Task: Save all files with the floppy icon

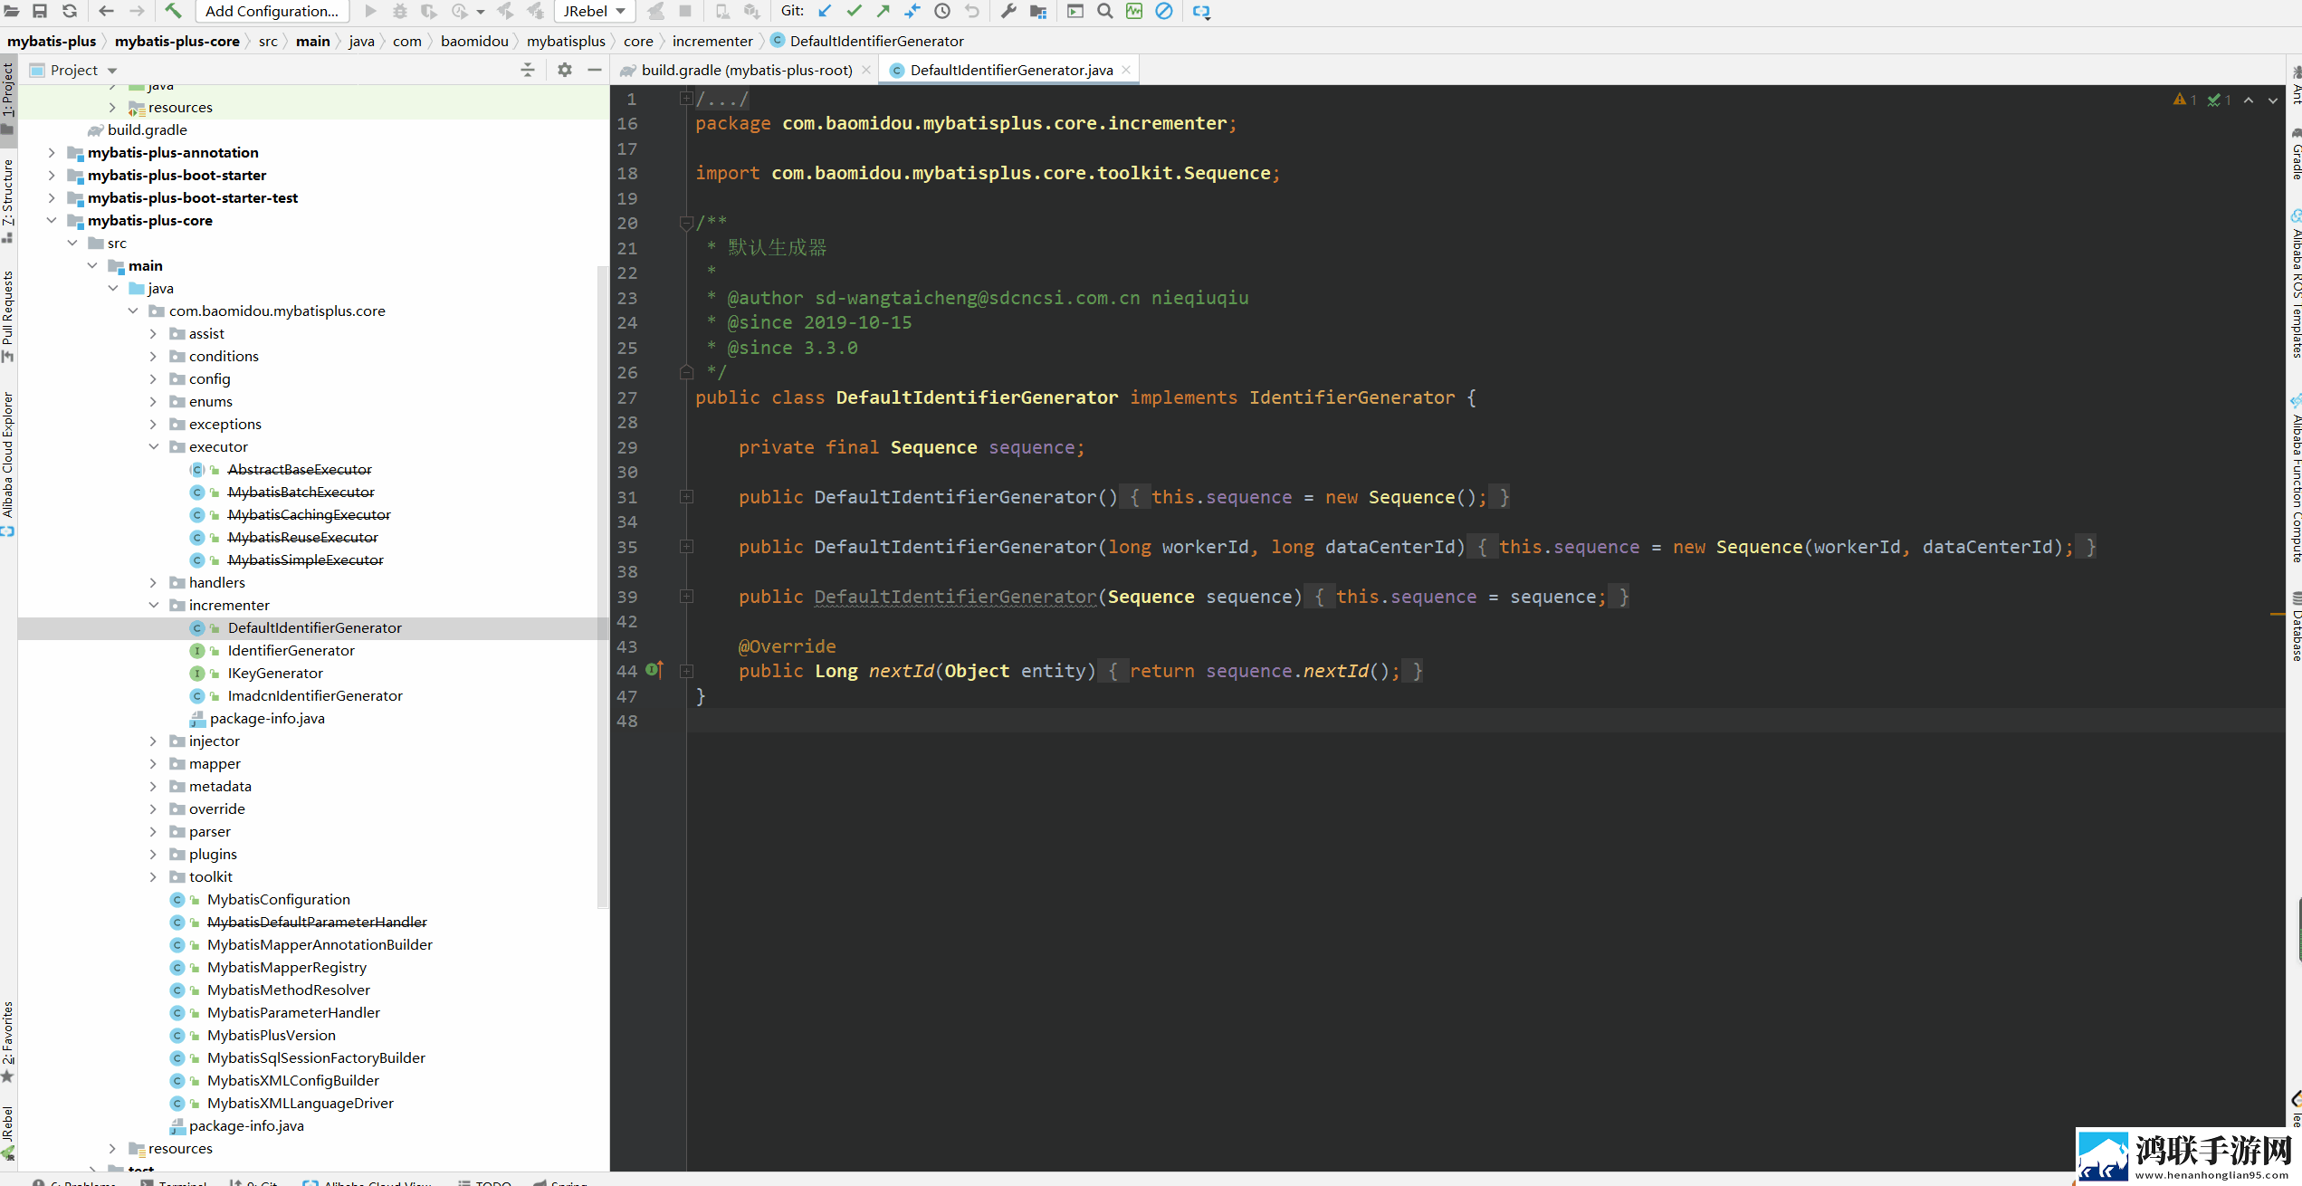Action: (x=40, y=11)
